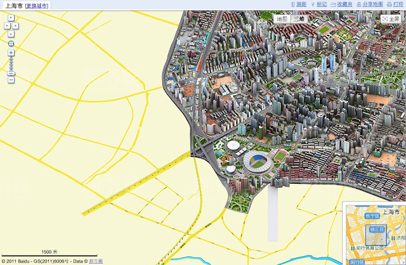The height and width of the screenshot is (265, 406).
Task: Click the 闵行区 label in the minimap
Action: (x=357, y=262)
